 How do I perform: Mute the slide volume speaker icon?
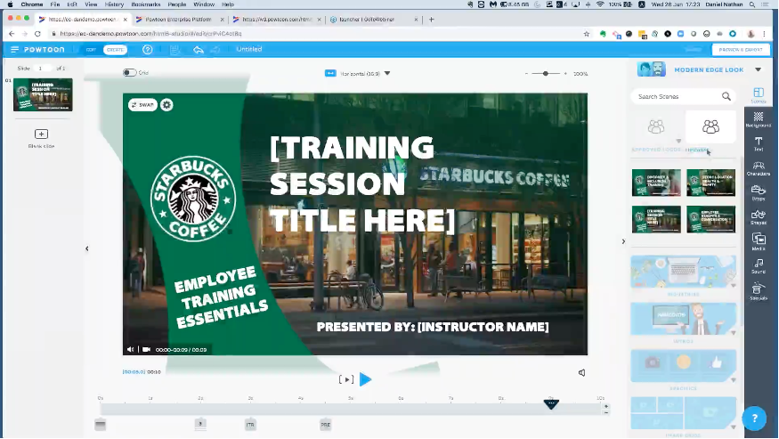coord(581,373)
